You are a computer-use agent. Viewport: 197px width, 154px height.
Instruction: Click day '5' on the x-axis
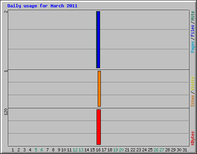coord(36,150)
